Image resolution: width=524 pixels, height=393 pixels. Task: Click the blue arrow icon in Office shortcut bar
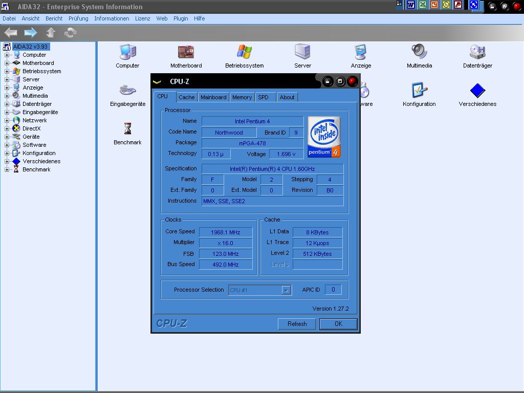coord(474,5)
